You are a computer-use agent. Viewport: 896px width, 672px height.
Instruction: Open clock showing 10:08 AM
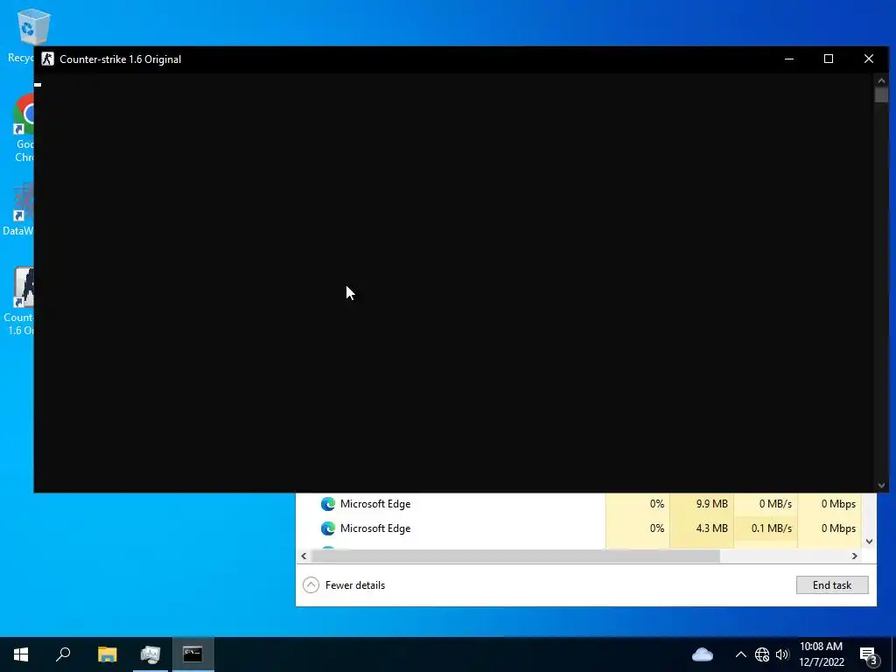[821, 654]
